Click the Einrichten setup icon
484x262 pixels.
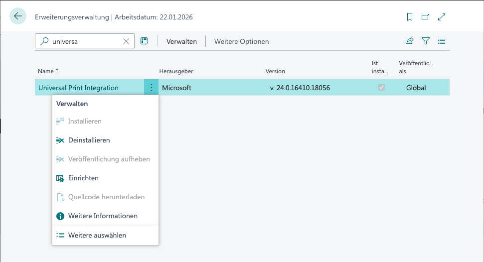[x=60, y=178]
